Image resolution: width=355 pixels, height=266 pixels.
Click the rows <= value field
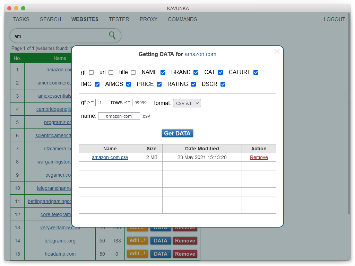pos(141,103)
